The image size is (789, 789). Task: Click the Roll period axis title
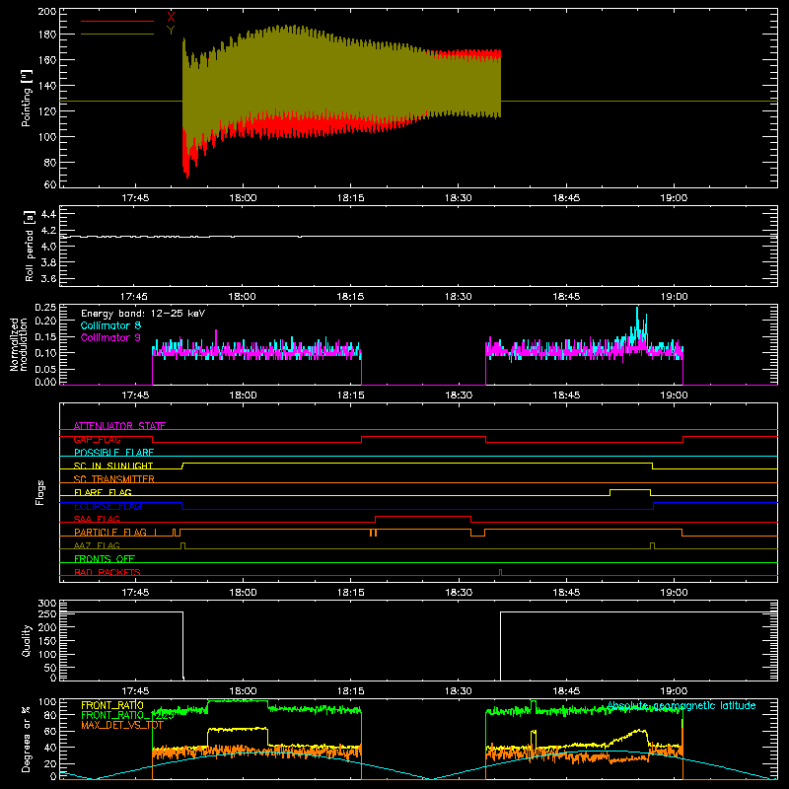pos(29,246)
